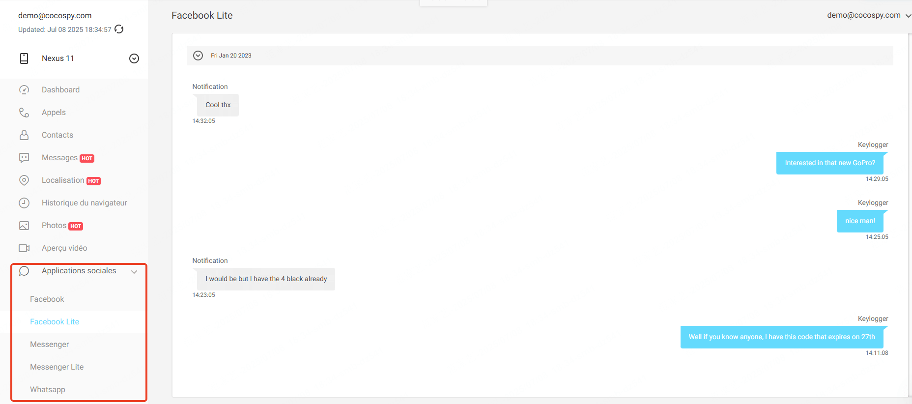This screenshot has height=404, width=912.
Task: Select the Applications sociales section label
Action: coord(79,271)
